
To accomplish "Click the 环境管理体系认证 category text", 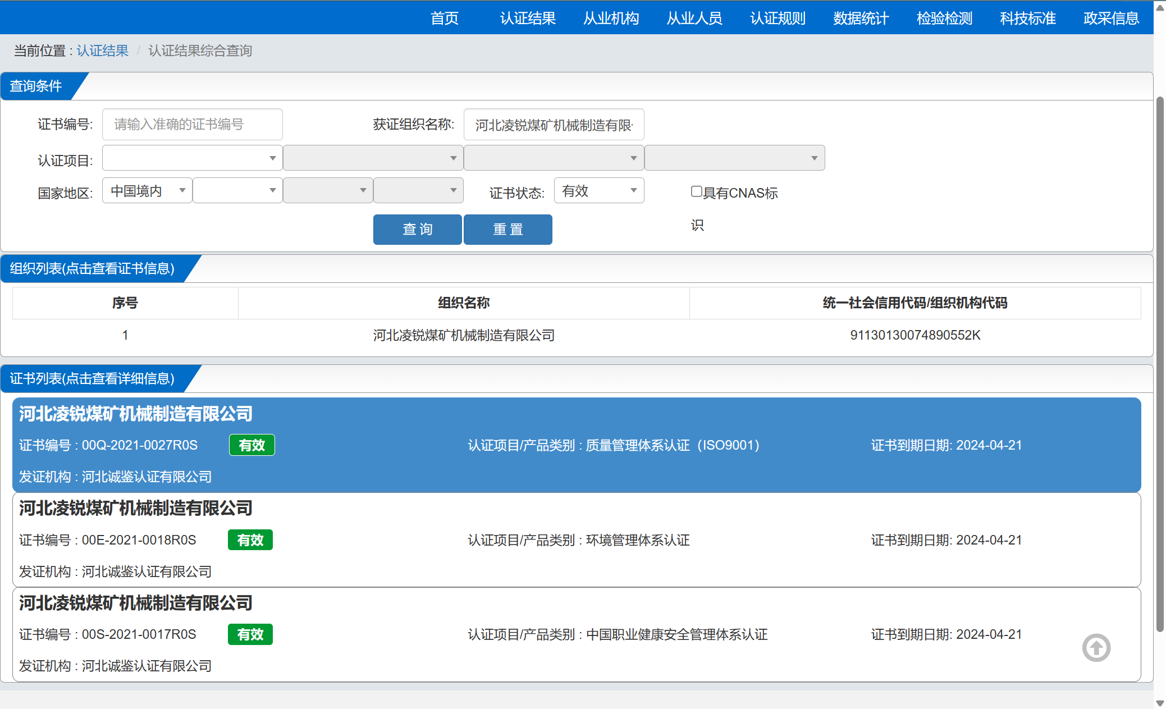I will (638, 540).
